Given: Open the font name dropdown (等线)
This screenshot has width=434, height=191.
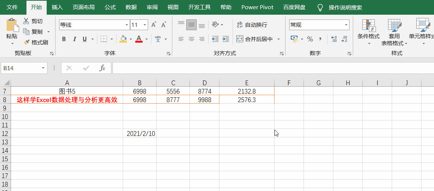Looking at the screenshot, I should pyautogui.click(x=127, y=25).
